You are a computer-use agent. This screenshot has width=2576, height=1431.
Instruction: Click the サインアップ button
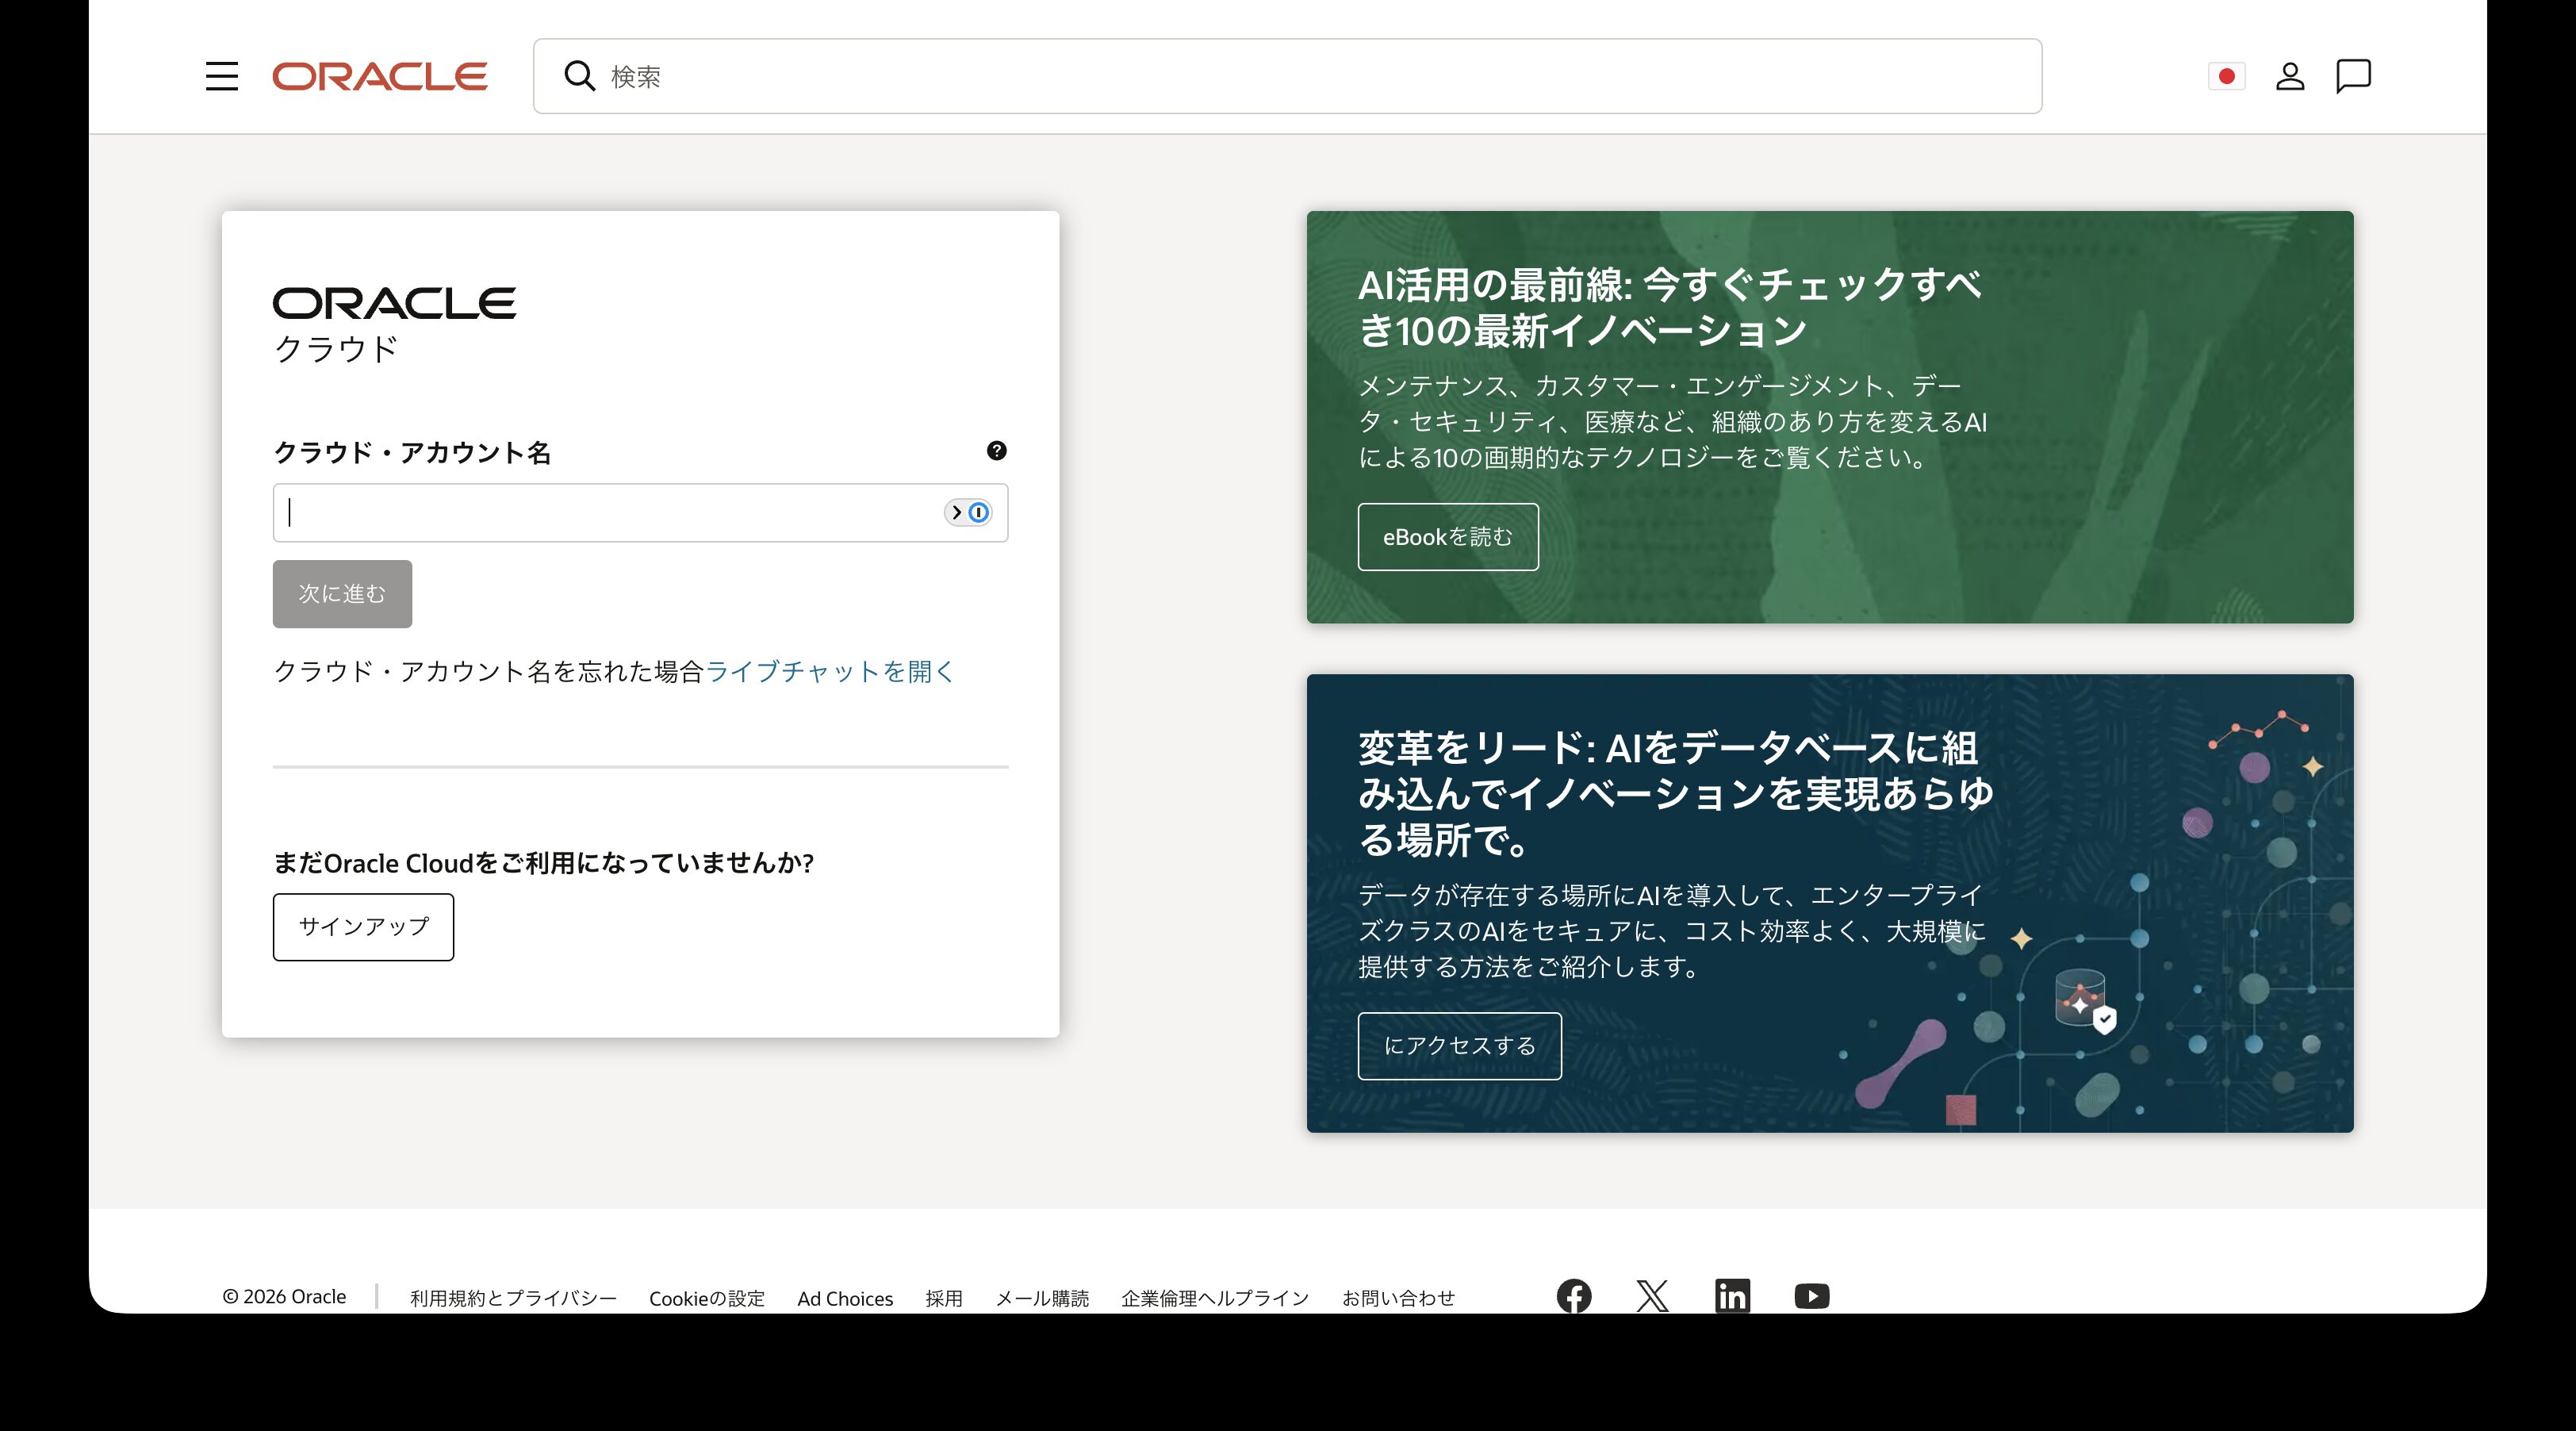click(x=363, y=927)
